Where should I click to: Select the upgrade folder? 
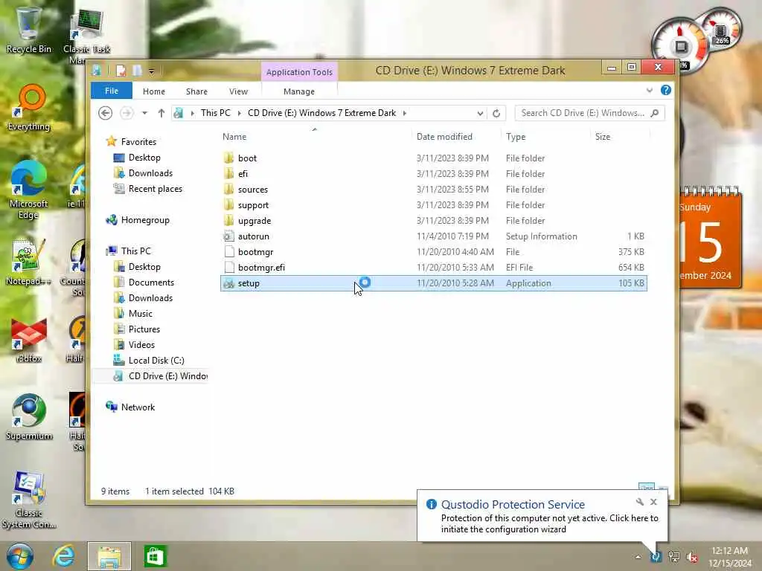[x=434, y=220]
